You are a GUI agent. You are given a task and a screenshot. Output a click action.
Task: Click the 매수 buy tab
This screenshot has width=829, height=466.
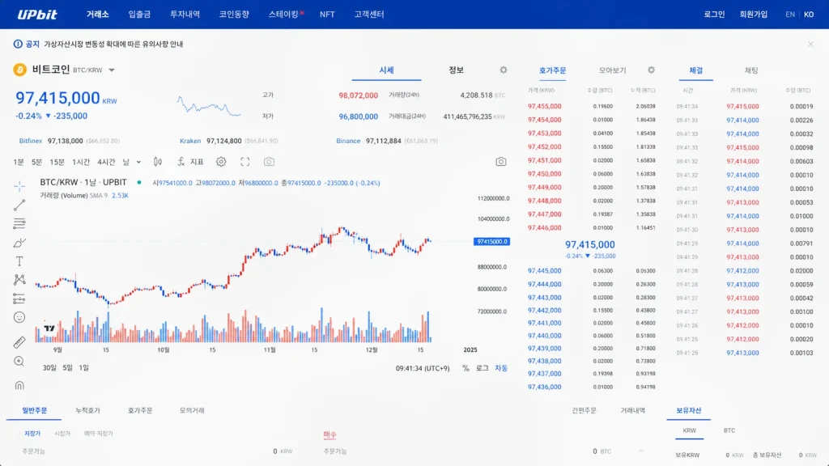click(330, 434)
